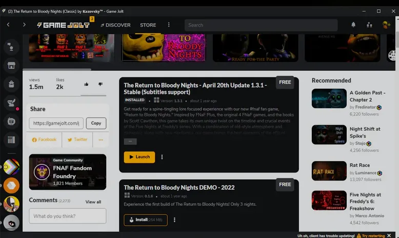This screenshot has width=399, height=238.
Task: Open Rat Race thumbnail image
Action: pyautogui.click(x=329, y=171)
